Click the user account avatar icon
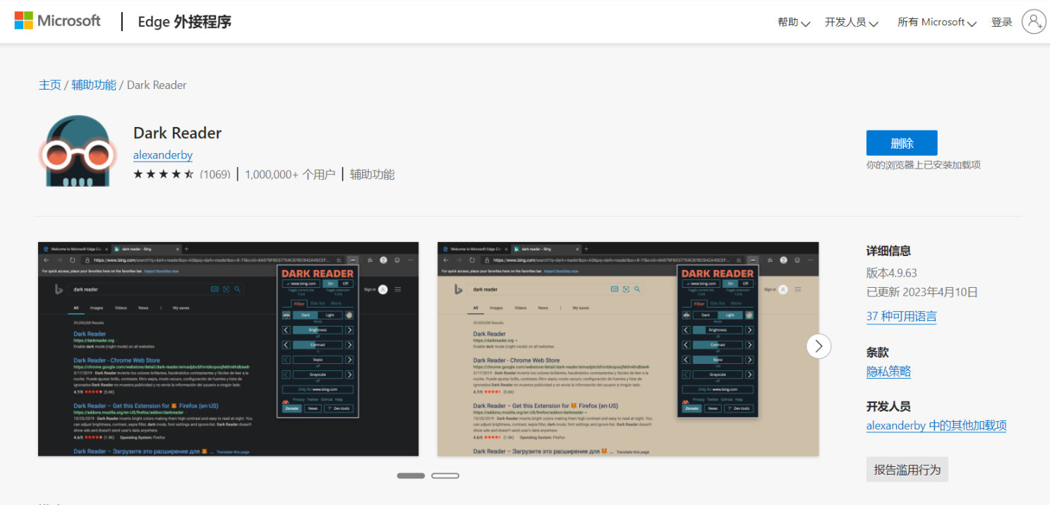The image size is (1050, 505). click(x=1034, y=22)
